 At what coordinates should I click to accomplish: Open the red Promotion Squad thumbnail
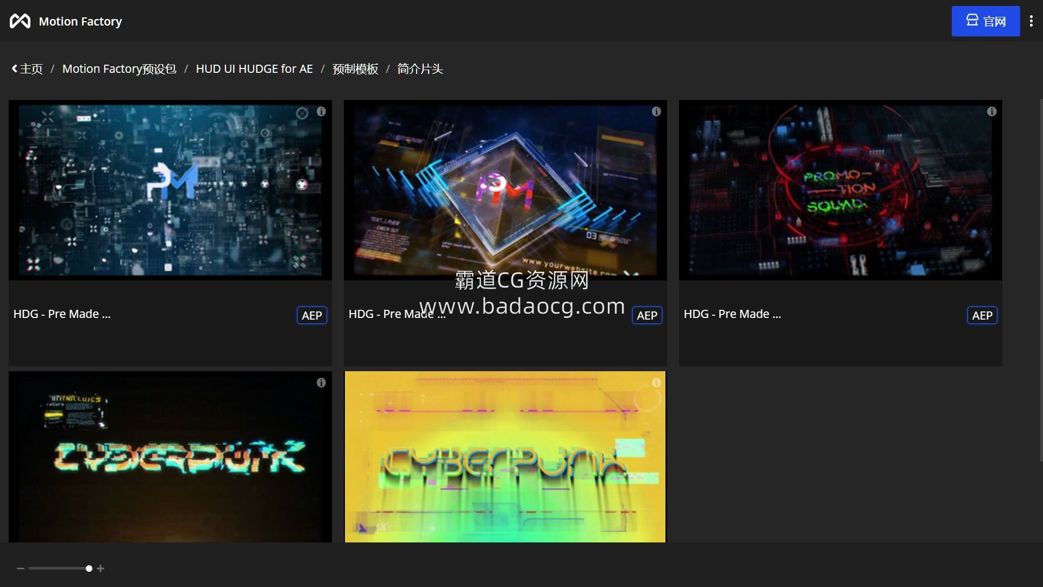(x=840, y=190)
